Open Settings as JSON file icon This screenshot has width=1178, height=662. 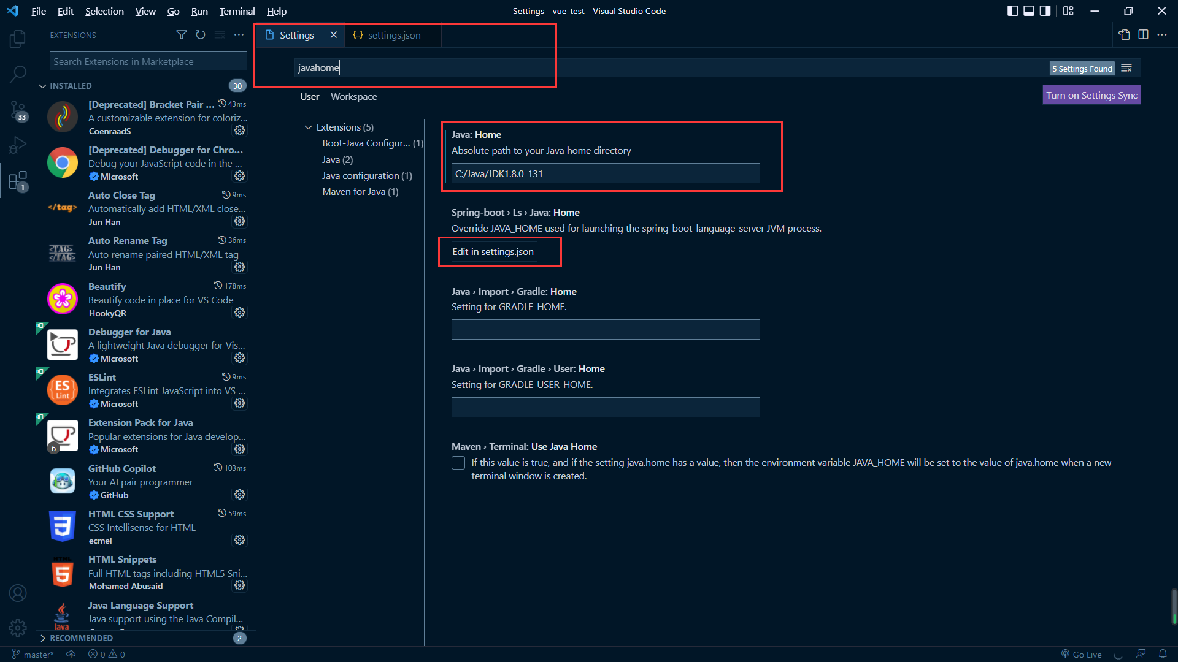point(1124,35)
